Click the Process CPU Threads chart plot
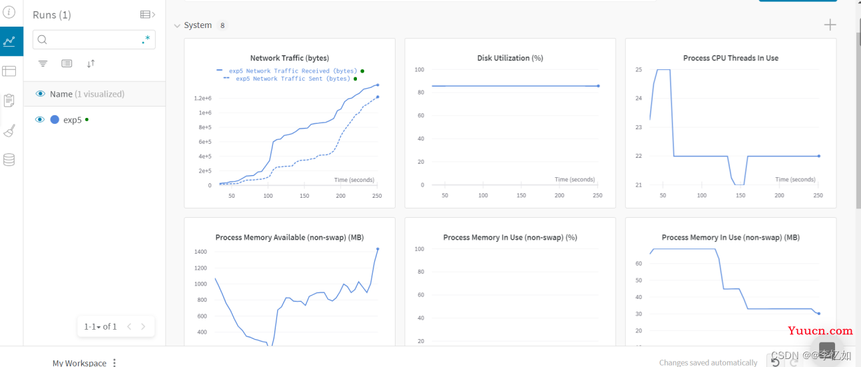The width and height of the screenshot is (861, 367). [733, 127]
